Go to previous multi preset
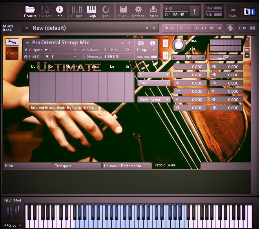 point(147,28)
